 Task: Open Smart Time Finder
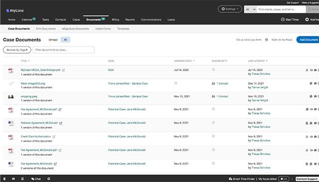click(x=242, y=179)
